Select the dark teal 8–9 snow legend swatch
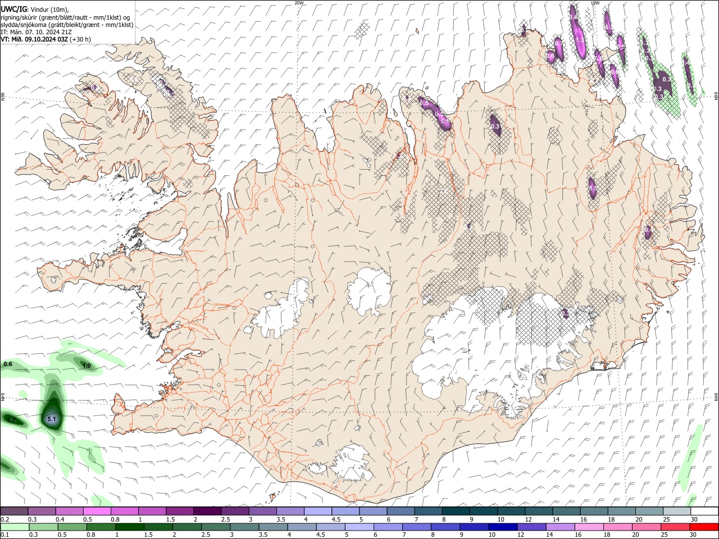The height and width of the screenshot is (539, 719). [x=456, y=511]
